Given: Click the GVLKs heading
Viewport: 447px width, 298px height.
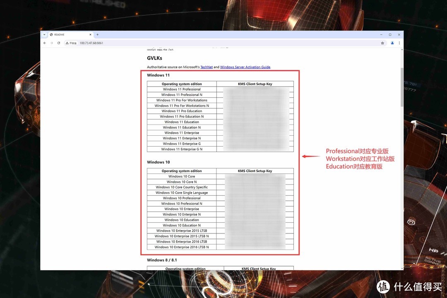Looking at the screenshot, I should point(154,58).
